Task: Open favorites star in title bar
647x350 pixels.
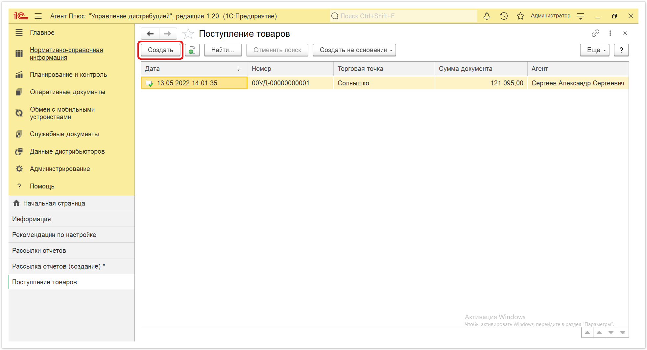Action: click(x=520, y=16)
